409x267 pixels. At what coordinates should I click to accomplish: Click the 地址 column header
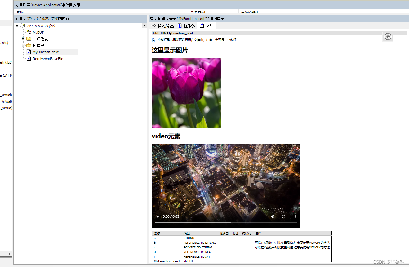pos(235,233)
